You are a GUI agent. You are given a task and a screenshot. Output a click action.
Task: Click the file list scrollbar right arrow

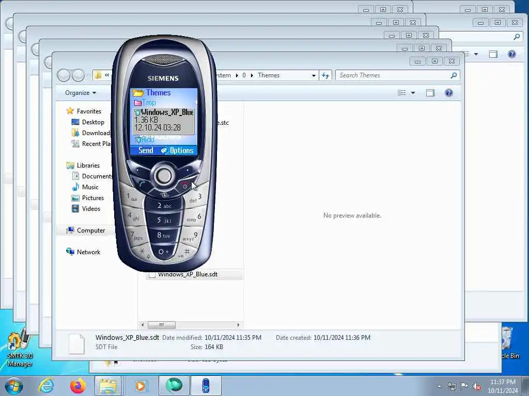238,325
